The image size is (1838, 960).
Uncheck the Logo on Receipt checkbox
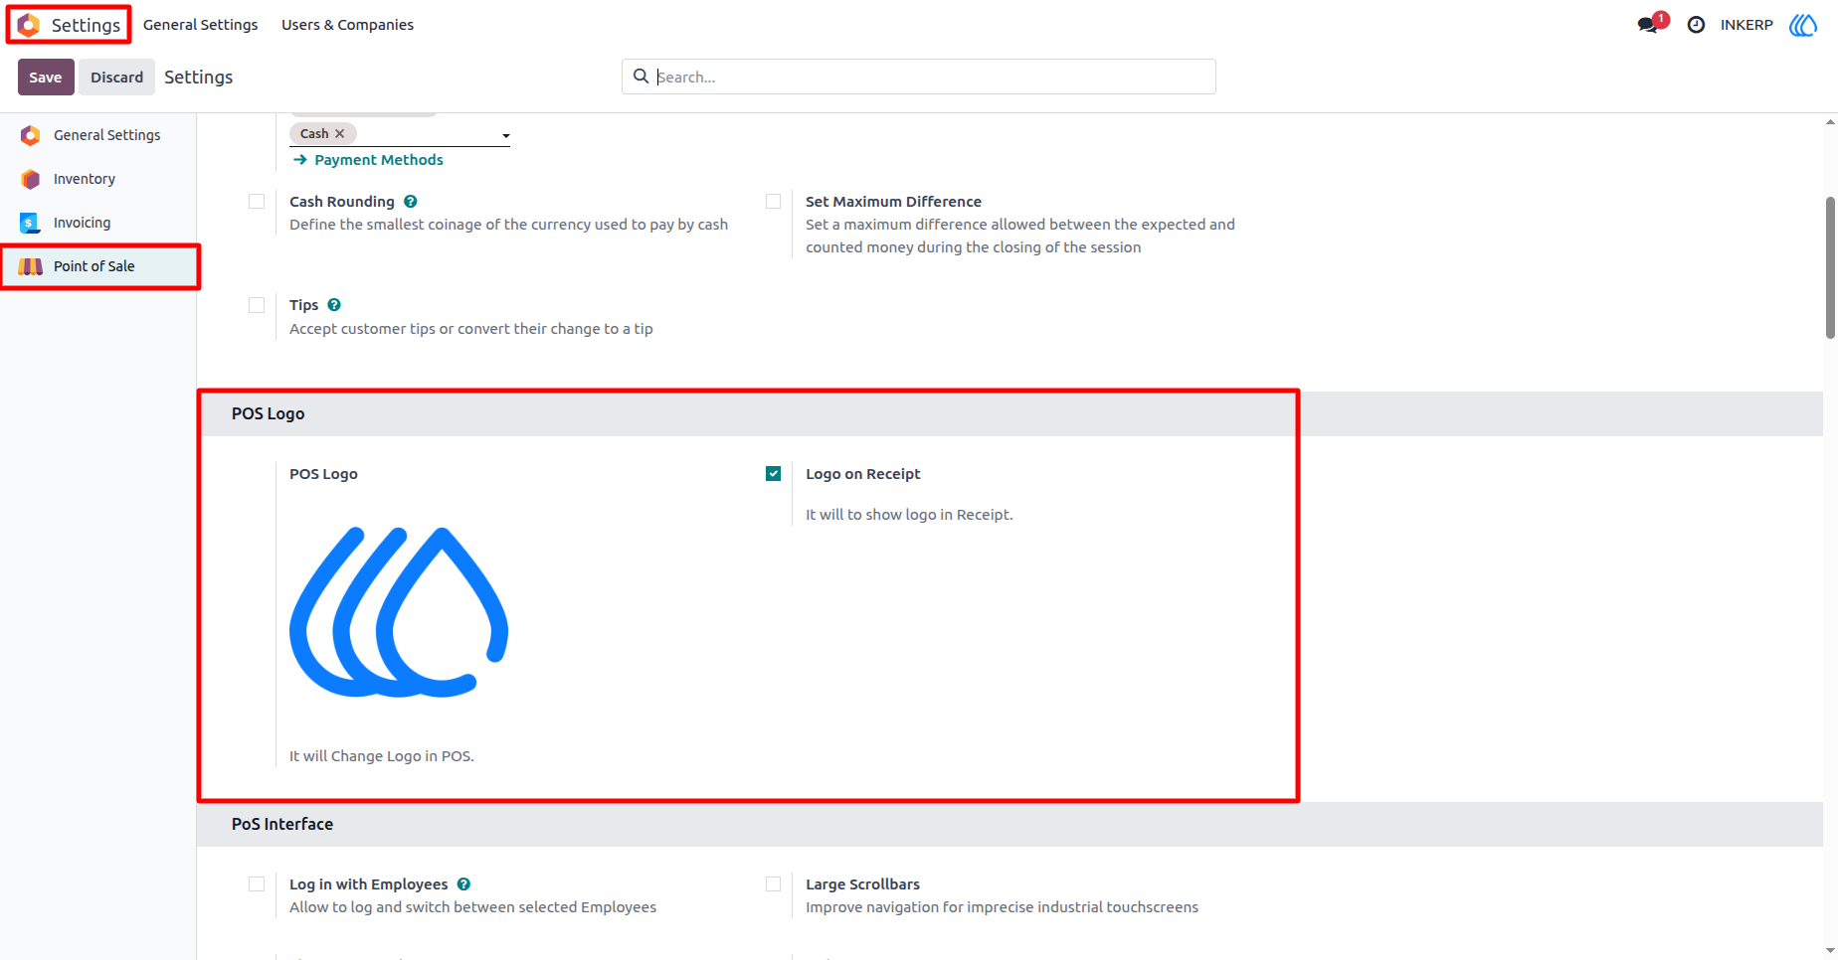coord(773,474)
